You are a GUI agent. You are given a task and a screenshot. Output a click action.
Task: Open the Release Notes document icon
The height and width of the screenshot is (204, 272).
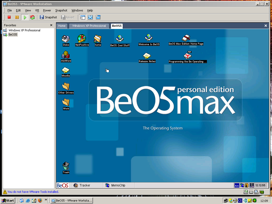point(147,58)
